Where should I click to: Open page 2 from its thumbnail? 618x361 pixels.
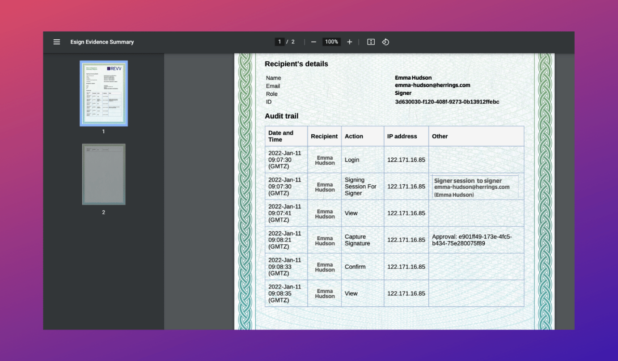103,174
